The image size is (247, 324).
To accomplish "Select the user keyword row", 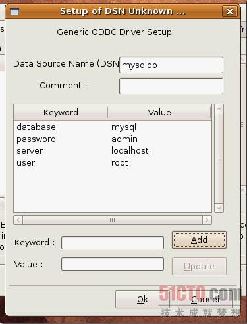I will coord(113,162).
